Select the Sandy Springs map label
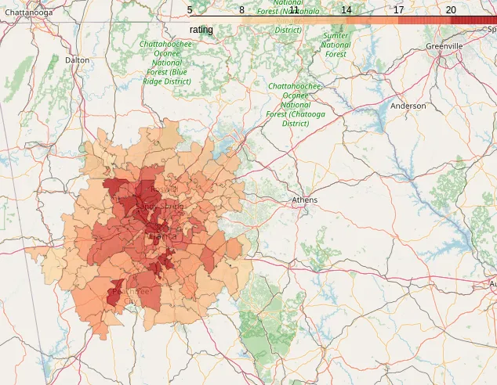The image size is (497, 385). coord(159,206)
